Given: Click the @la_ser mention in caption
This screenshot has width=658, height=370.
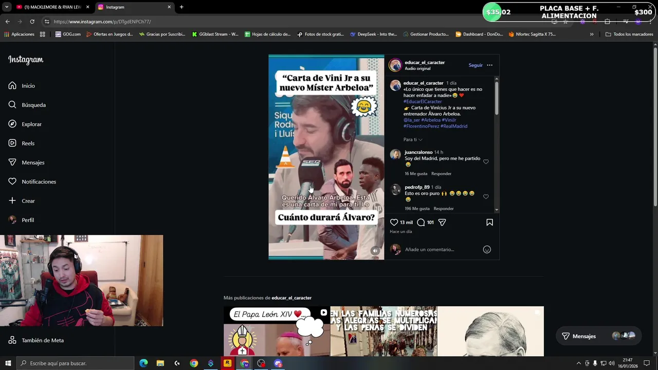Looking at the screenshot, I should 412,120.
